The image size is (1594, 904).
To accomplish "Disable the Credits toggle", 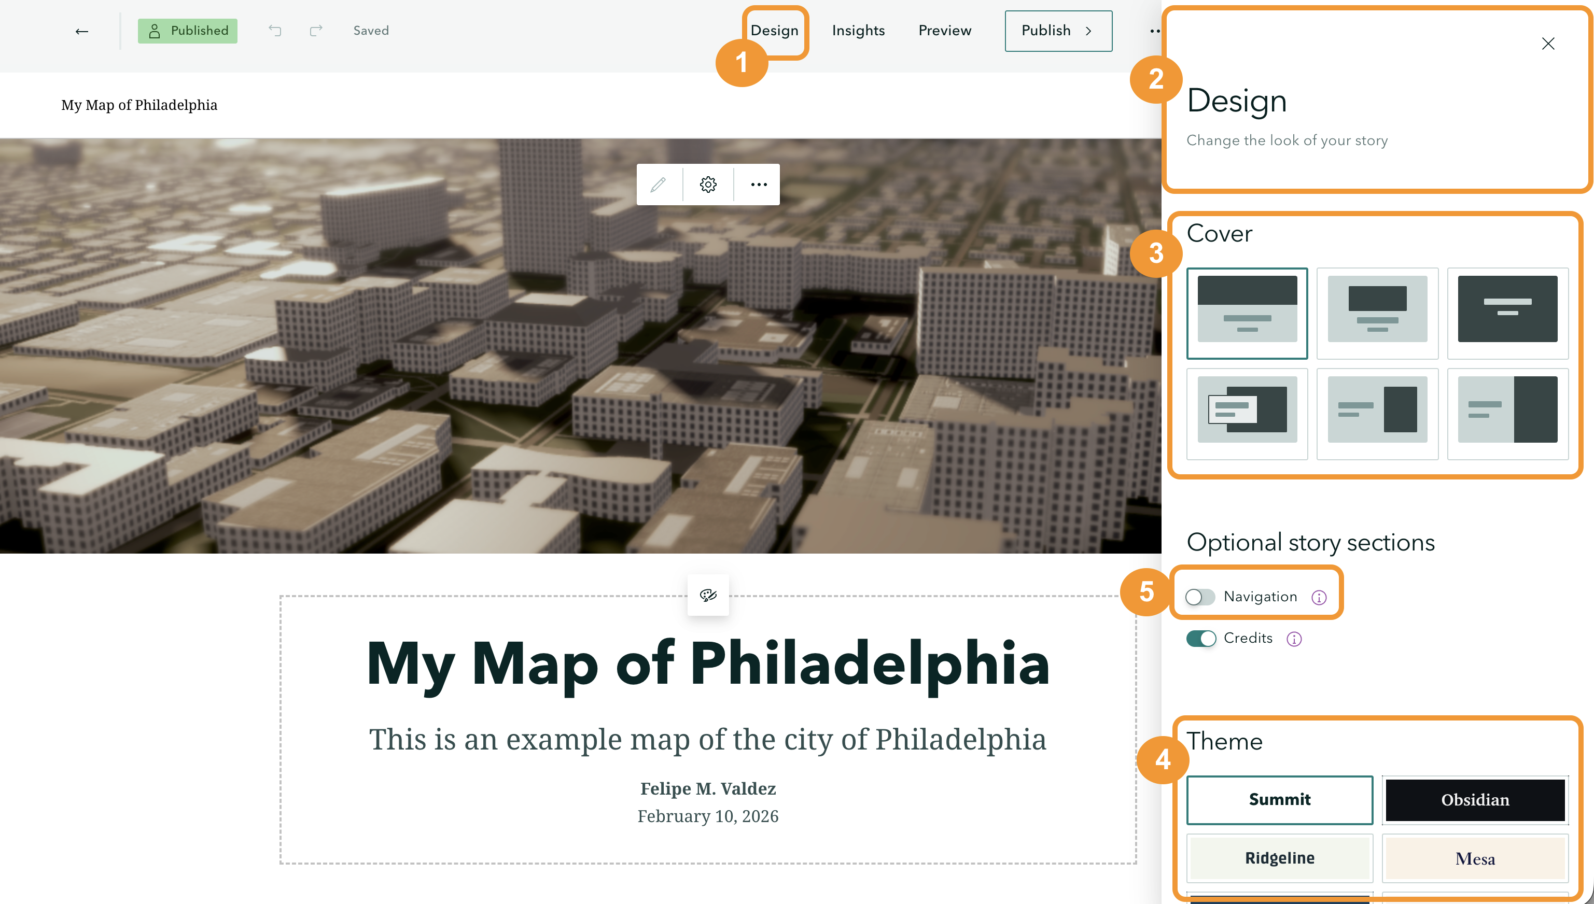I will [1201, 638].
